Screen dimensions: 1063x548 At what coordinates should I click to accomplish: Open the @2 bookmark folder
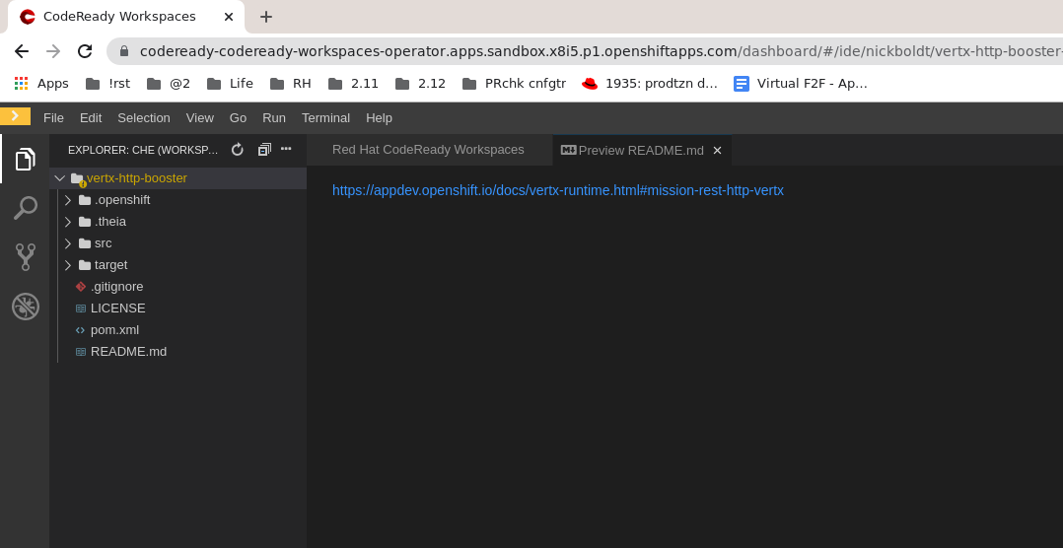(169, 84)
